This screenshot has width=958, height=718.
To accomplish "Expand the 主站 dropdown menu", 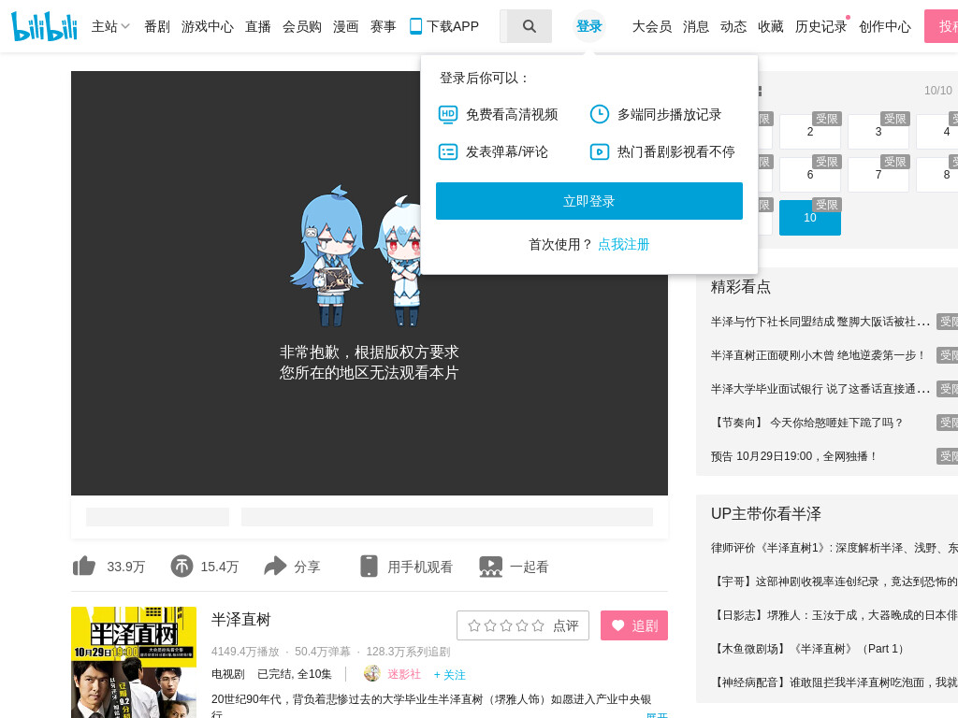I will pyautogui.click(x=110, y=26).
